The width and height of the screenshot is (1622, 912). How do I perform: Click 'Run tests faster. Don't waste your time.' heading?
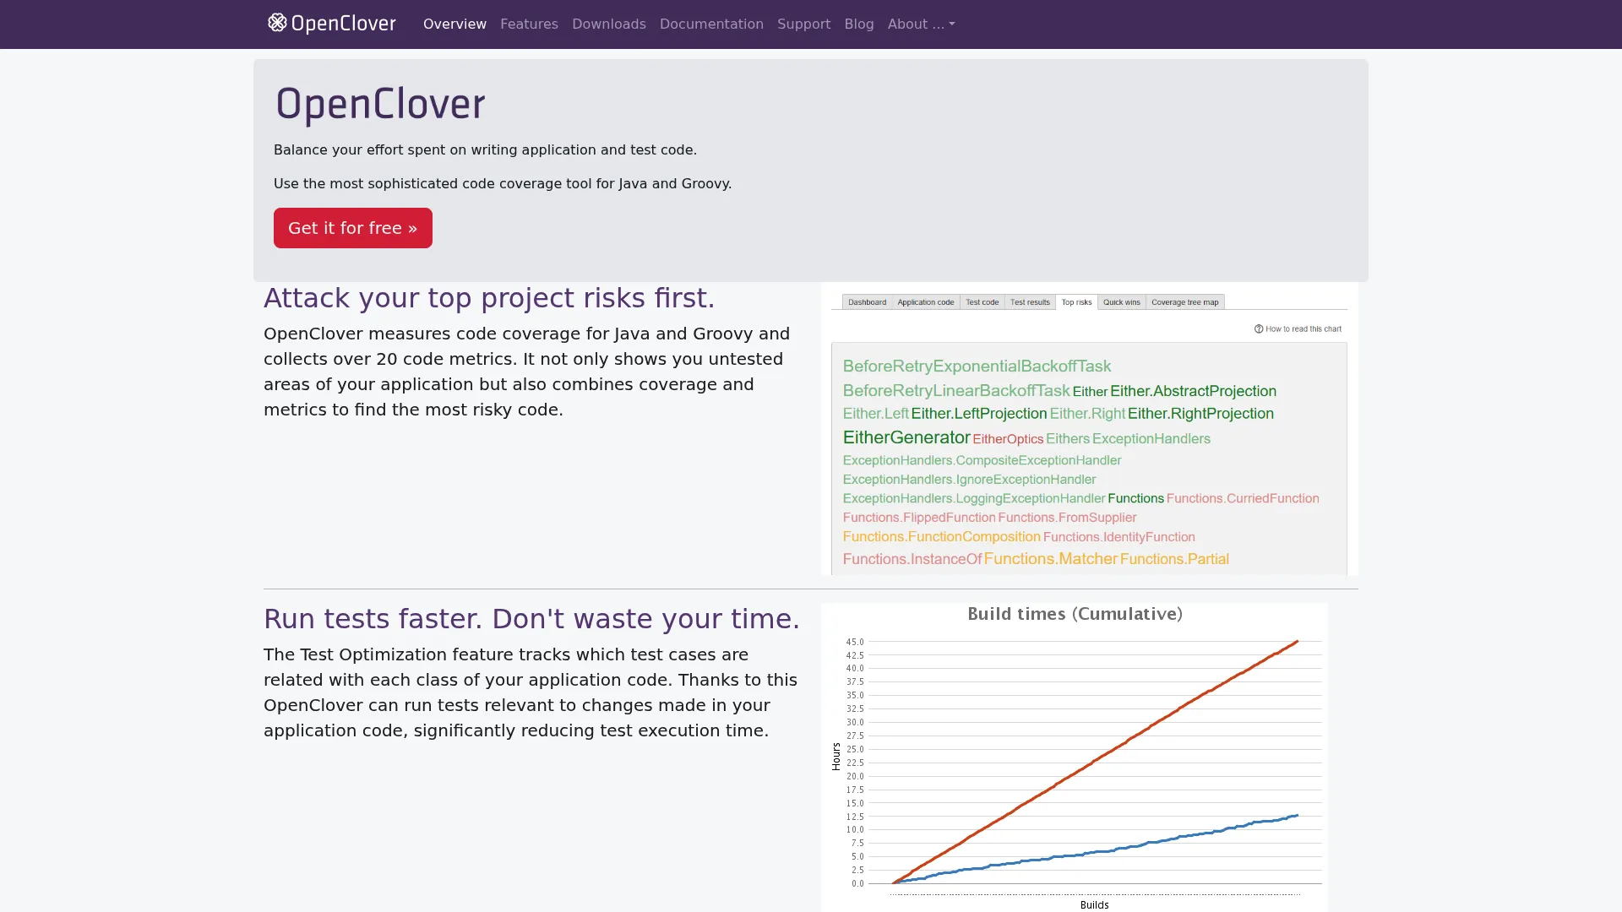(x=531, y=619)
